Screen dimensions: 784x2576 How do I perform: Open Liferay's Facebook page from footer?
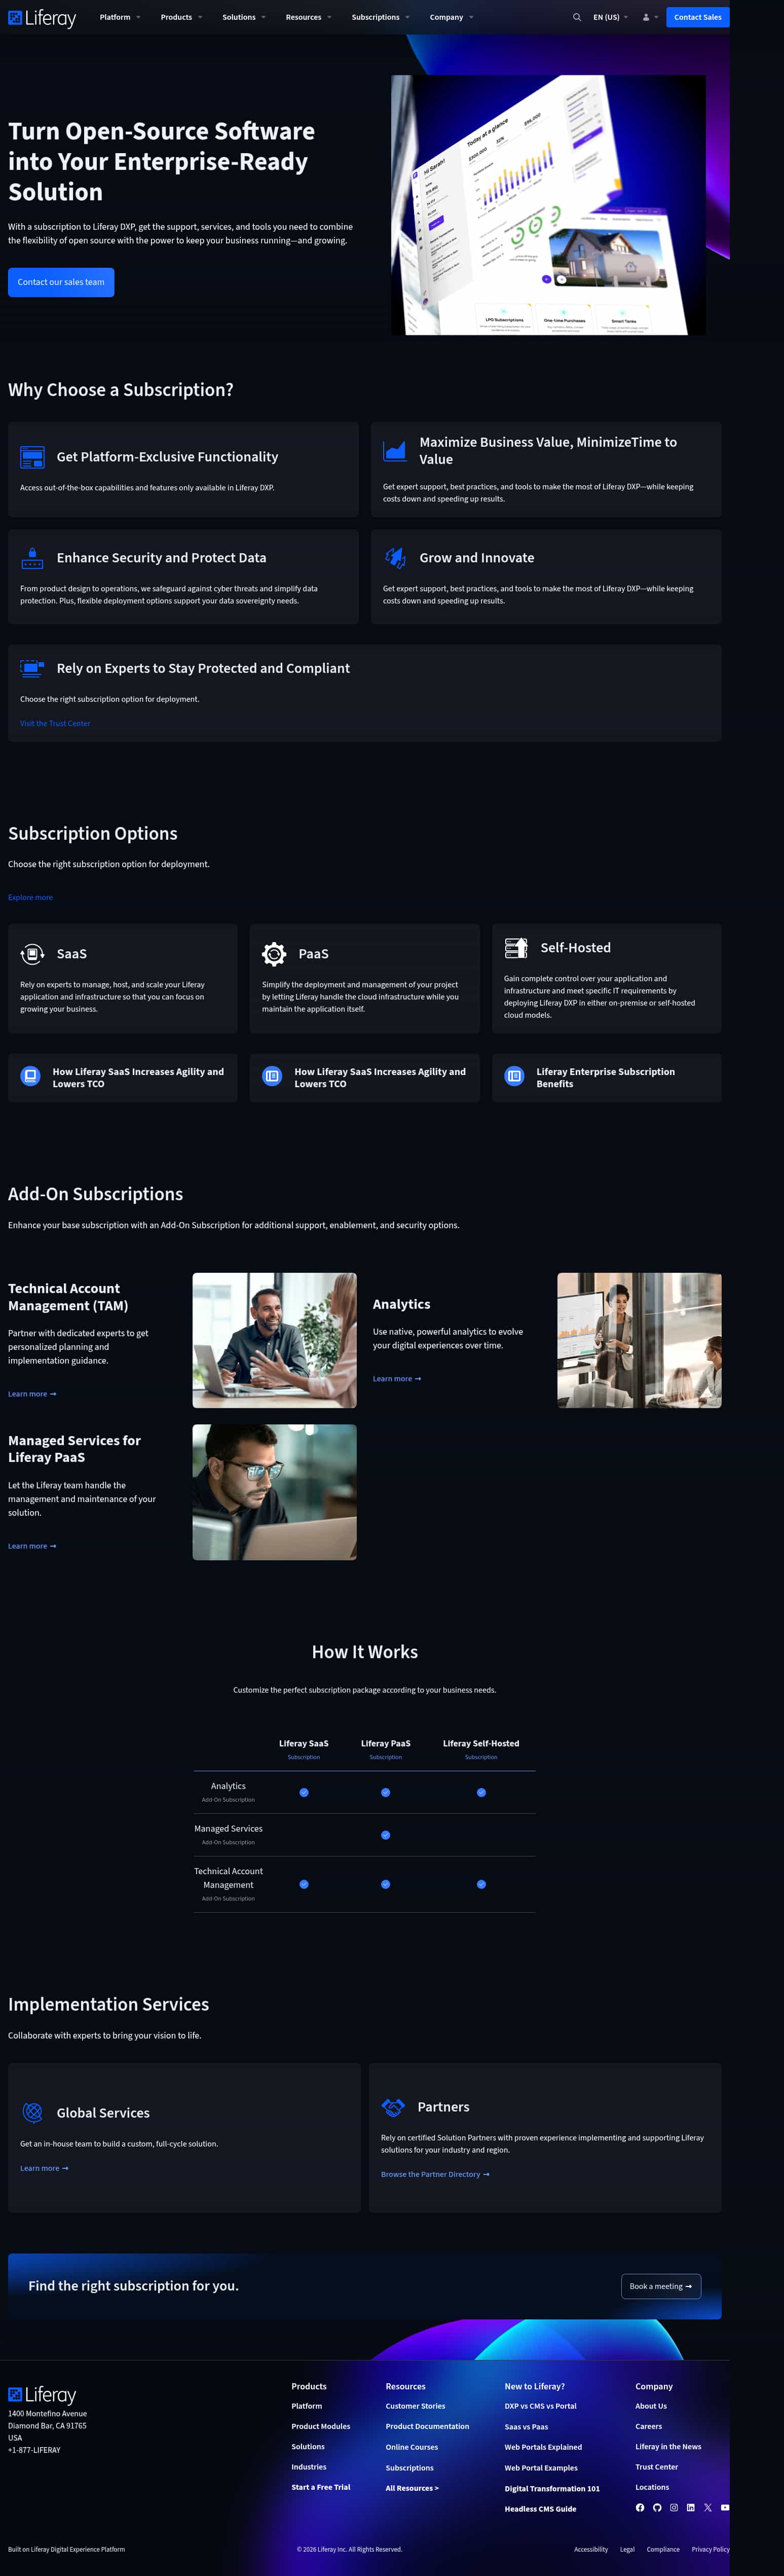[x=640, y=2507]
